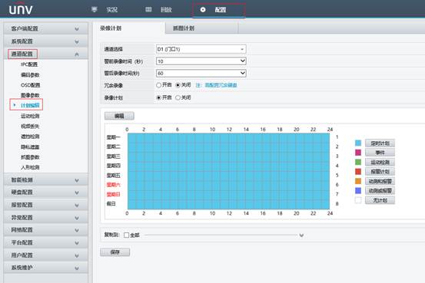The width and height of the screenshot is (425, 283).
Task: Click the green 运动检测 color swatch
Action: (358, 162)
